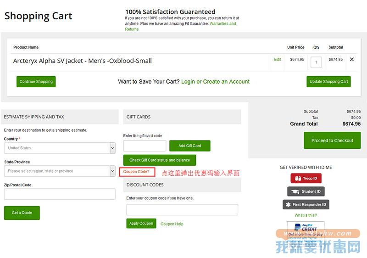Click the Grand Total amount $674.95
The height and width of the screenshot is (258, 367).
[x=351, y=124]
